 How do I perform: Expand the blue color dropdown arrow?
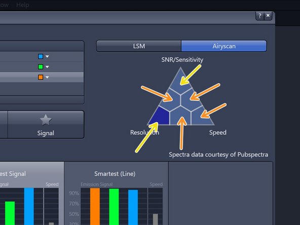(47, 56)
